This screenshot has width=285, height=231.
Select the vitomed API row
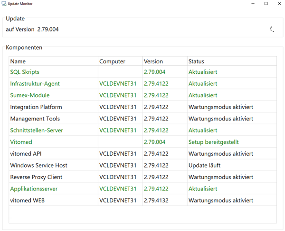[x=142, y=153]
